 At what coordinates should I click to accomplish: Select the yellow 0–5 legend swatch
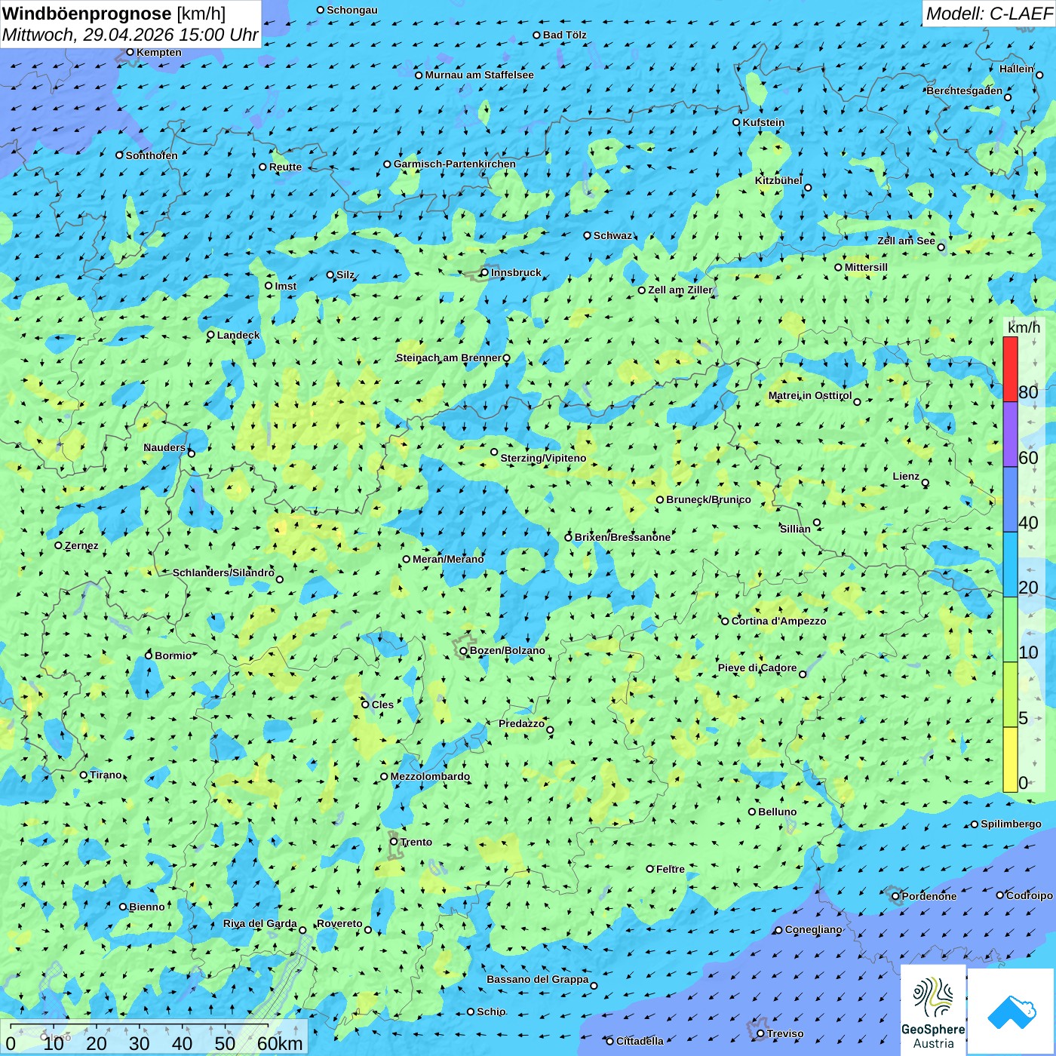coord(1010,760)
